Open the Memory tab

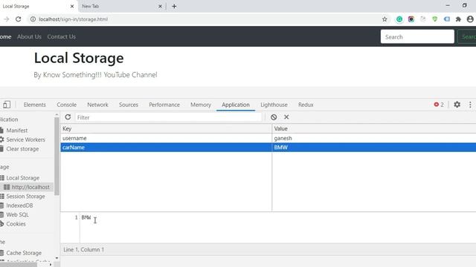pyautogui.click(x=201, y=105)
